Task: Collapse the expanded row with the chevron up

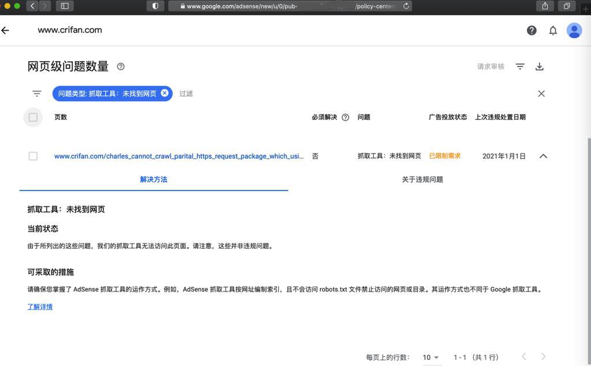Action: click(543, 156)
